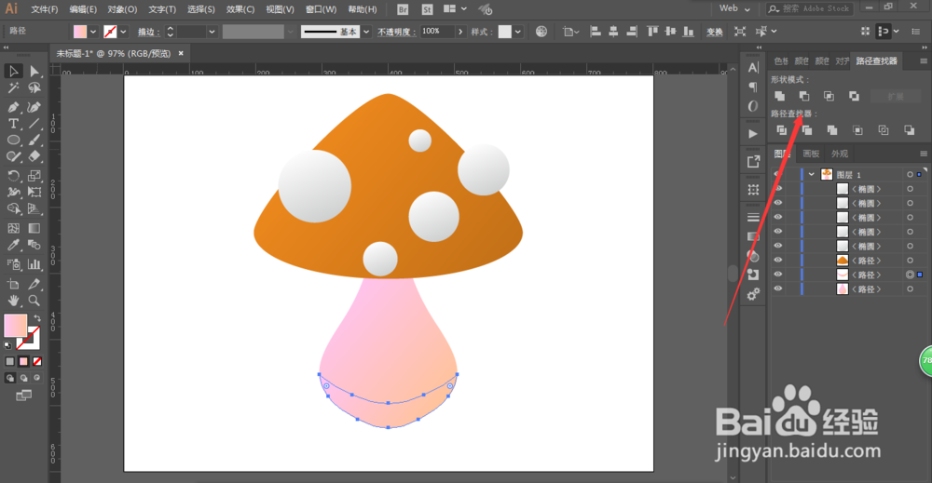Hide the selected curved 路径 layer

pyautogui.click(x=777, y=275)
